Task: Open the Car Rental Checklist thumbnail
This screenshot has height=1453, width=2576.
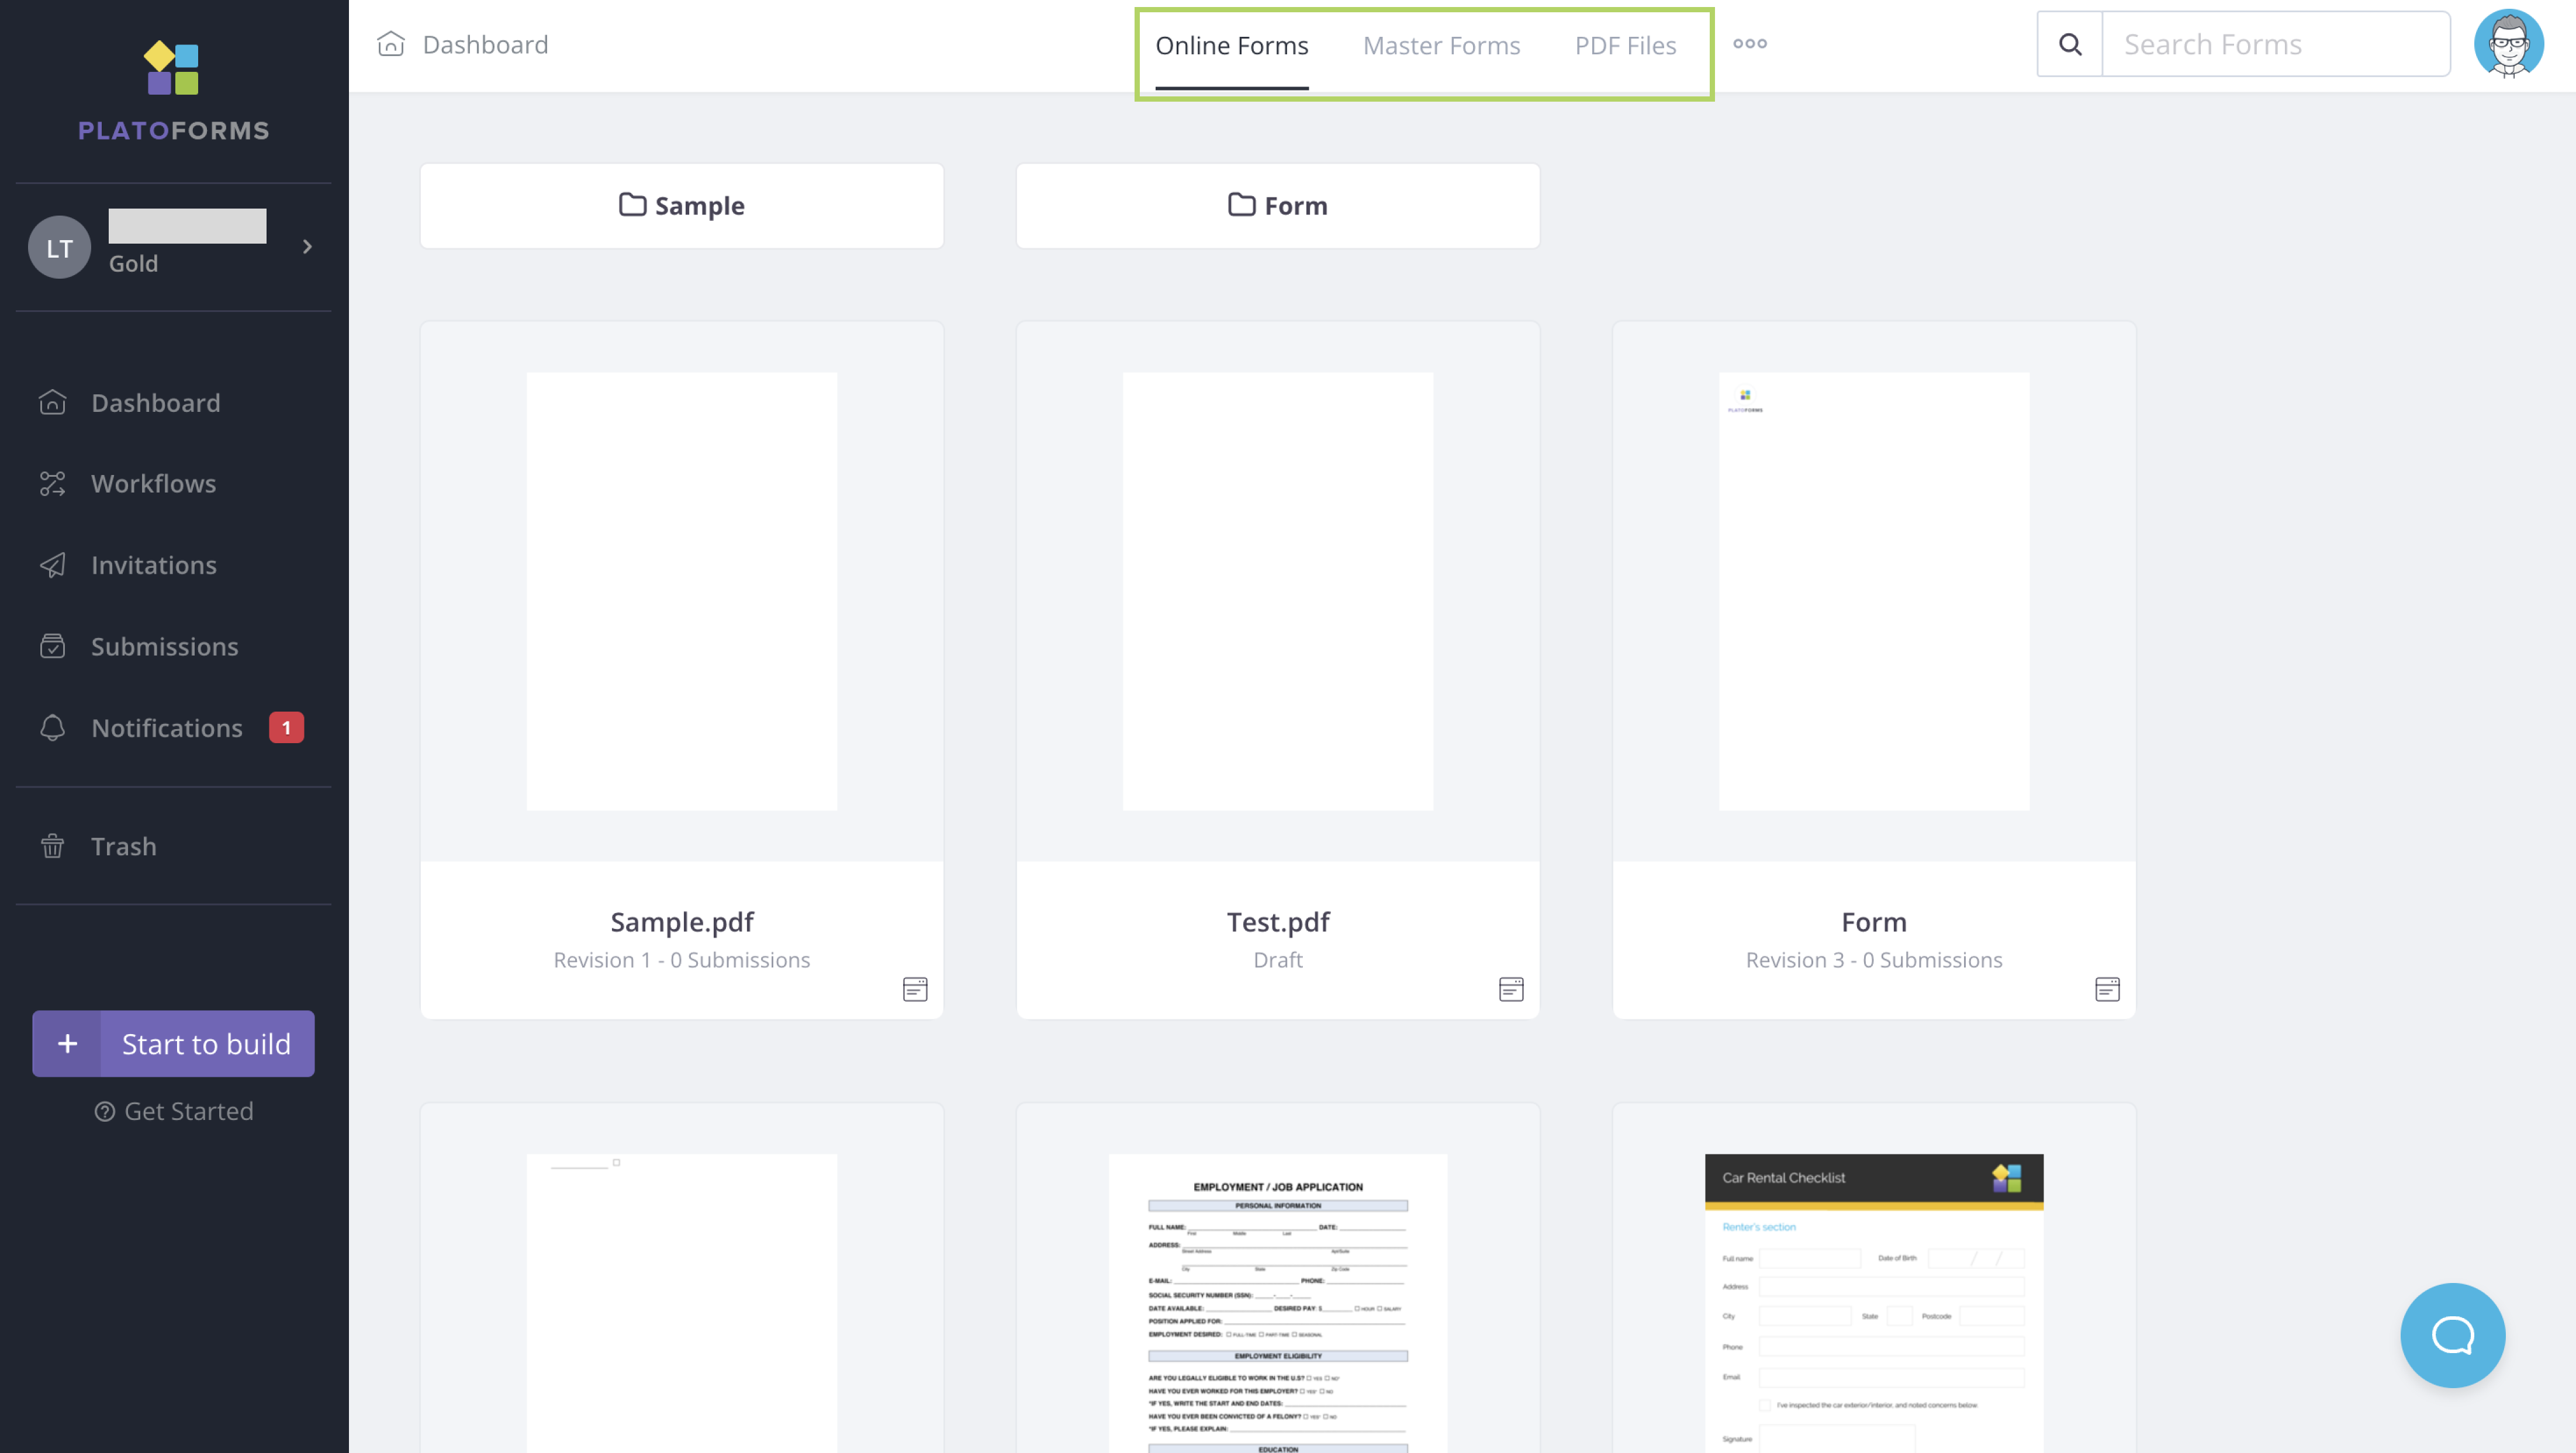Action: (1873, 1299)
